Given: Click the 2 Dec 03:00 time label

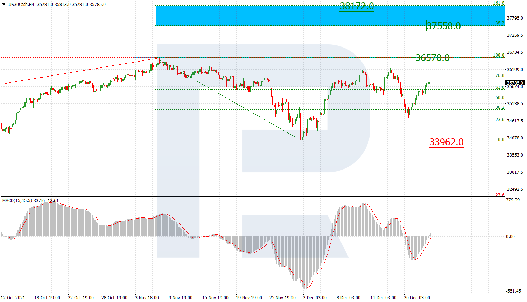Looking at the screenshot, I should [315, 298].
